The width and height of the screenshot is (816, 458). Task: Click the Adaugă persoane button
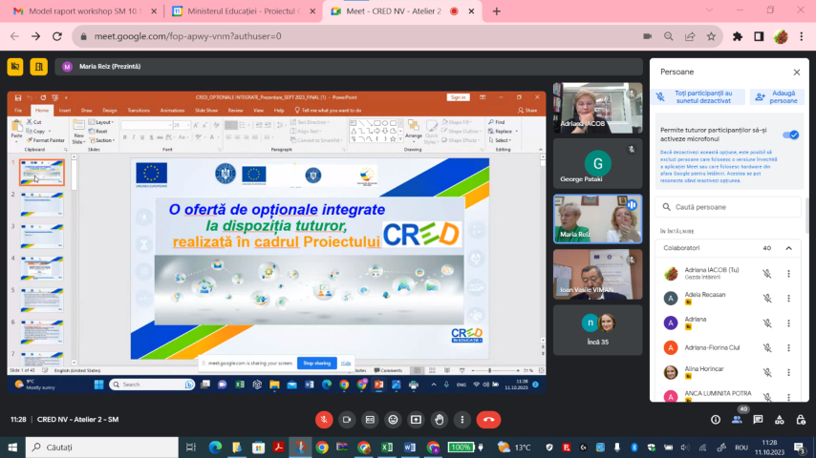coord(775,96)
